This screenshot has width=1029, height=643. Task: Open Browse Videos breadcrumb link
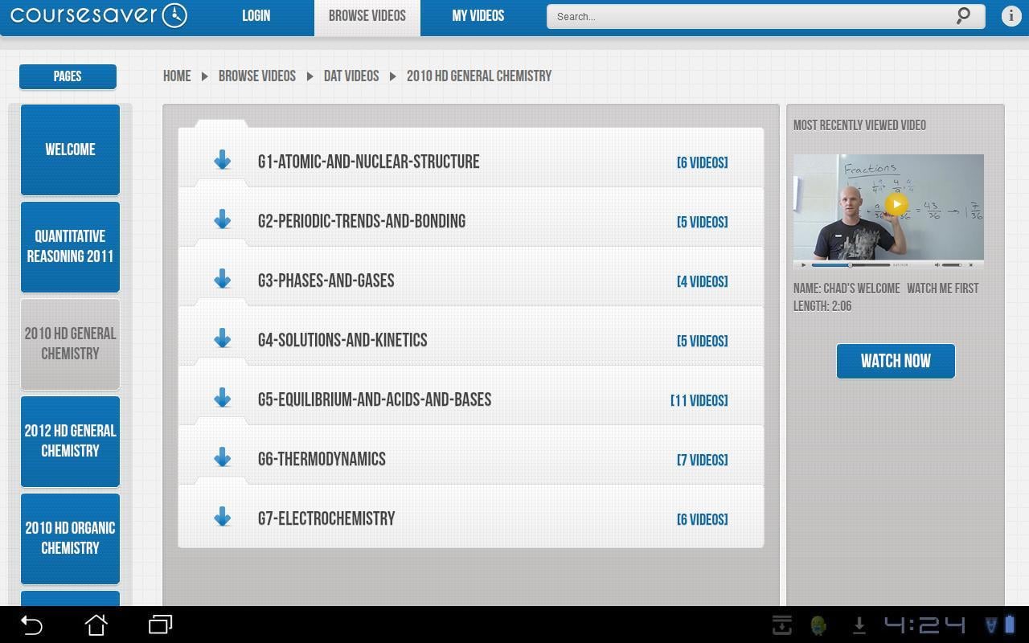click(x=257, y=76)
